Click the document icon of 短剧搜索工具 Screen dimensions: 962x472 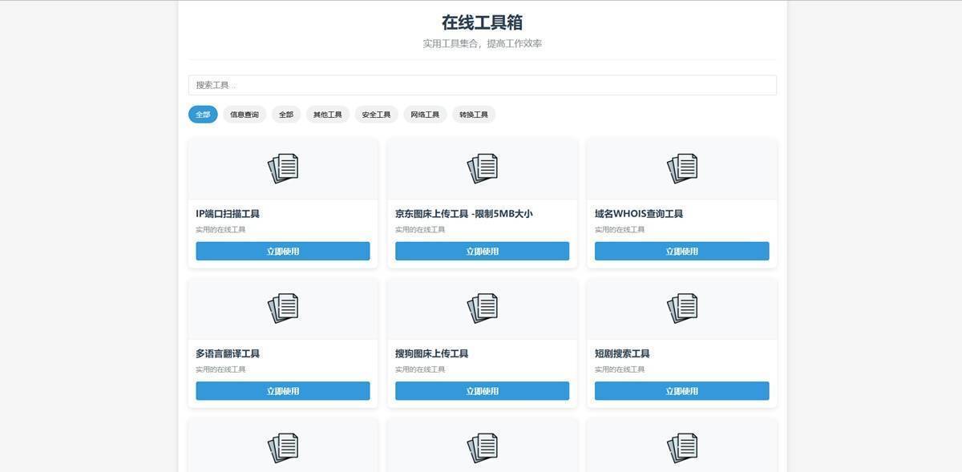tap(681, 309)
